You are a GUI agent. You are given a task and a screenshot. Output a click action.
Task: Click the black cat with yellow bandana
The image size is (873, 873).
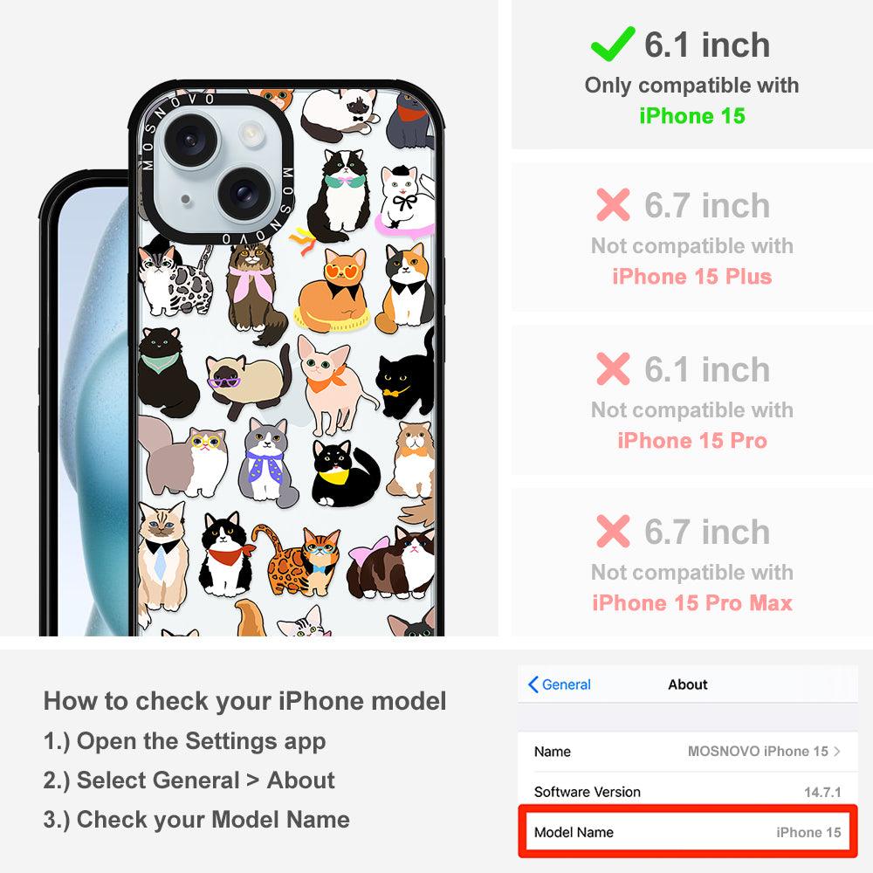(345, 473)
